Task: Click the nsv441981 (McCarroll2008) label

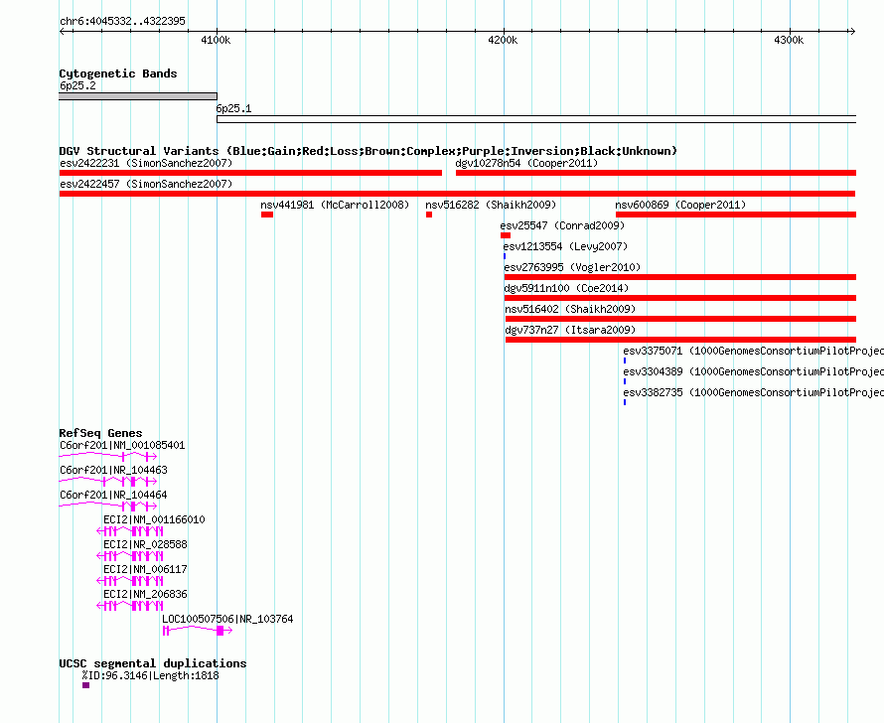Action: tap(335, 205)
